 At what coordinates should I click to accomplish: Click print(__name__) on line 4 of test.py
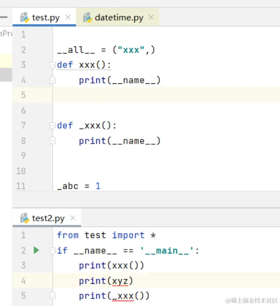(119, 80)
